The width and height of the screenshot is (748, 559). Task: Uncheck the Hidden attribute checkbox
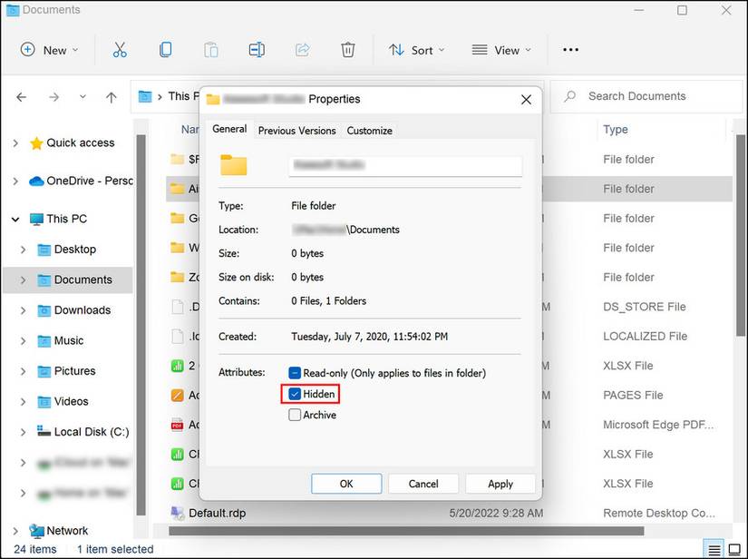click(295, 394)
